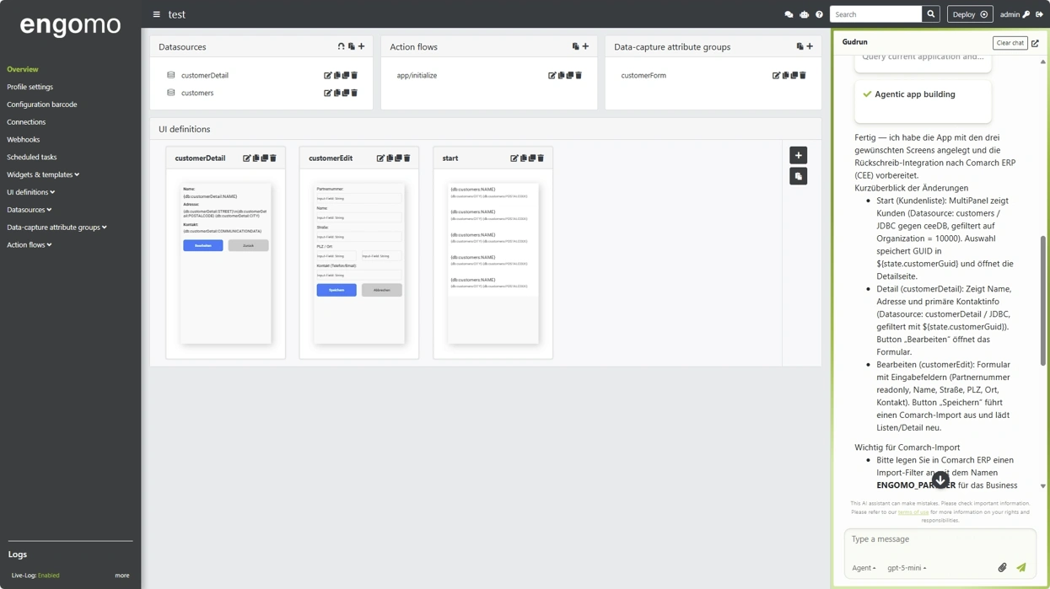This screenshot has width=1050, height=589.
Task: Open help using the question mark icon
Action: (819, 14)
